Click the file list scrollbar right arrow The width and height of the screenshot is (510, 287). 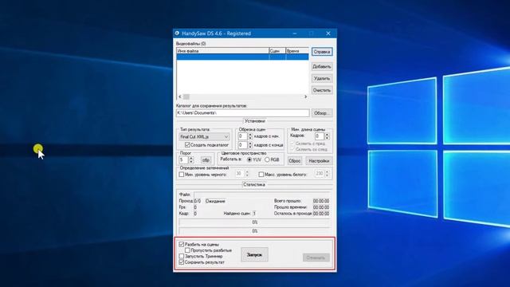[x=305, y=96]
